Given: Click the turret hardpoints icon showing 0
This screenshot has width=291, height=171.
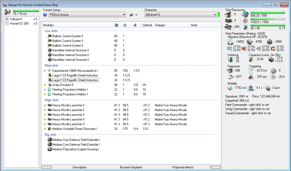Looking at the screenshot, I should [x=228, y=21].
